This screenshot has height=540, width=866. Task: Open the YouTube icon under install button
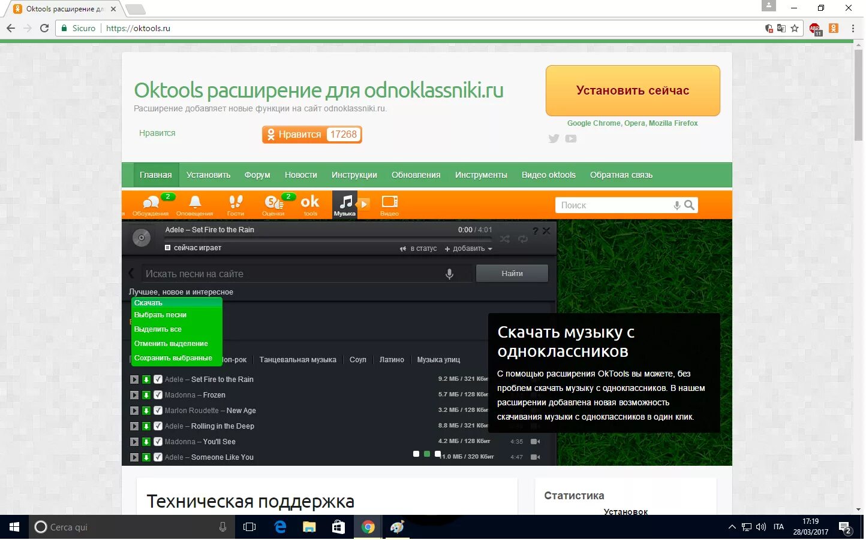tap(572, 139)
